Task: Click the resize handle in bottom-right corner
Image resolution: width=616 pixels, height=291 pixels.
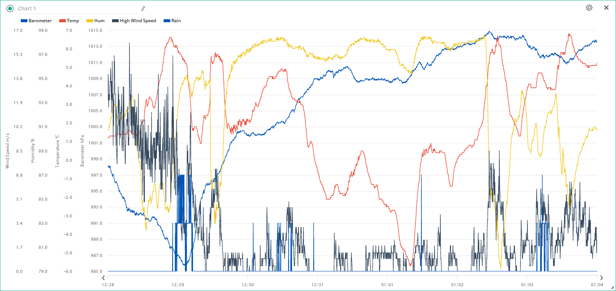Action: (x=612, y=287)
